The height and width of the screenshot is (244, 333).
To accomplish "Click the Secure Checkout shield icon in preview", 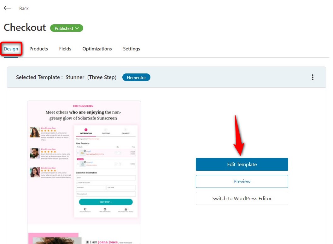I will pos(85,209).
